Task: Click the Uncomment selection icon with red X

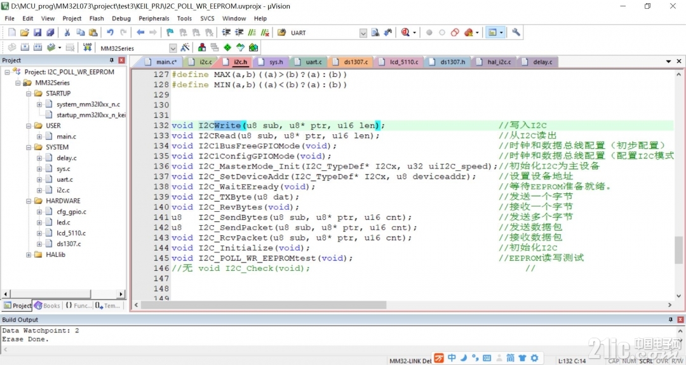Action: click(265, 32)
